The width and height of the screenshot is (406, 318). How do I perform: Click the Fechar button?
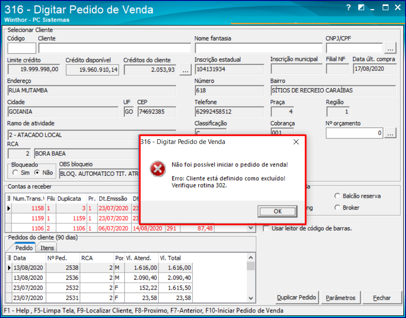click(382, 298)
